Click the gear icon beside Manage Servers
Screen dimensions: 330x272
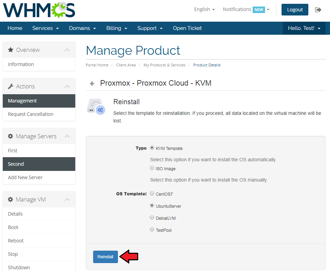(10, 136)
